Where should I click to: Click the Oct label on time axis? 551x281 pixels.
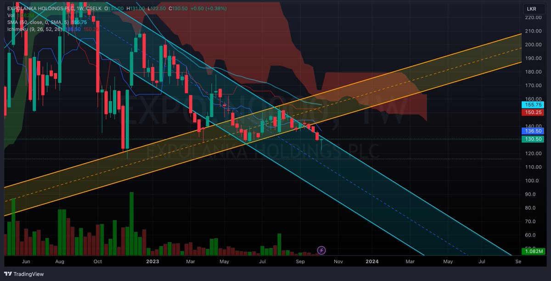(97, 261)
